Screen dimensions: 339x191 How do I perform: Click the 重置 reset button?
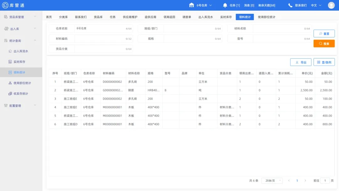pos(324,33)
